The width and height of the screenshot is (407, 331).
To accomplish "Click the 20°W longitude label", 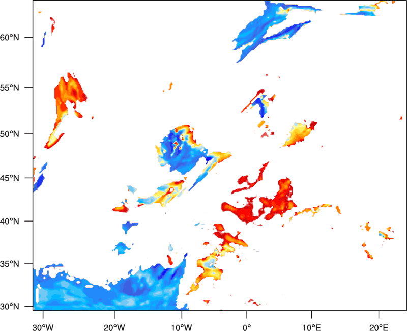I will click(114, 327).
